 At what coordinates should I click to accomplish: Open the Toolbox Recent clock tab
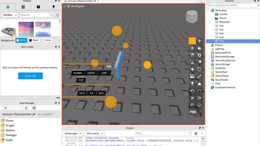38,7
